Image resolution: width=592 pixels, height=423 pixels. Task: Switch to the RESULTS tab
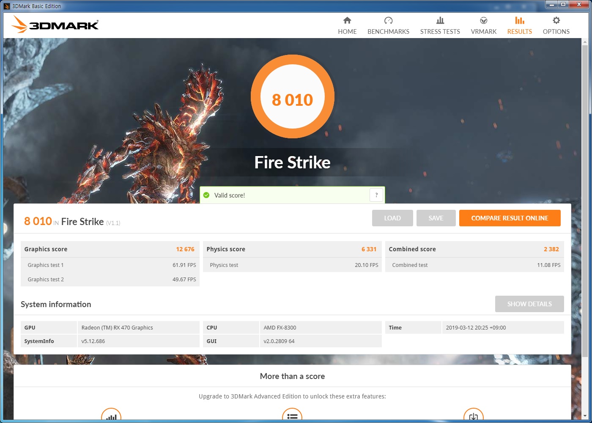click(x=520, y=25)
